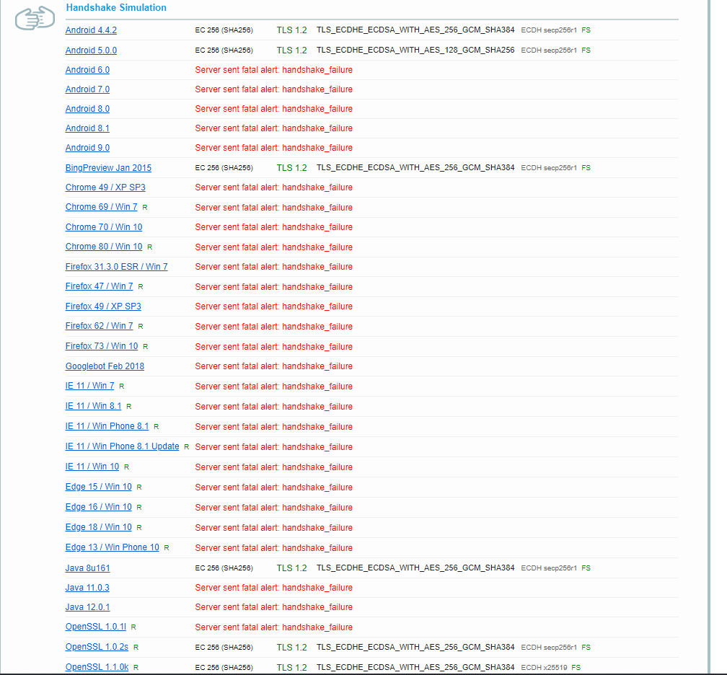The image size is (727, 675).
Task: Open the Googlebot Feb 2018 link
Action: click(x=105, y=366)
